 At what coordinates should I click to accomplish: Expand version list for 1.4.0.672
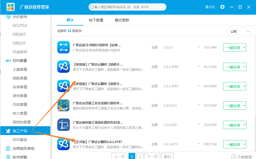[198, 105]
